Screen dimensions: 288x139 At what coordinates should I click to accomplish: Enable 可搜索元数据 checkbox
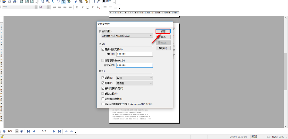[x=103, y=99]
